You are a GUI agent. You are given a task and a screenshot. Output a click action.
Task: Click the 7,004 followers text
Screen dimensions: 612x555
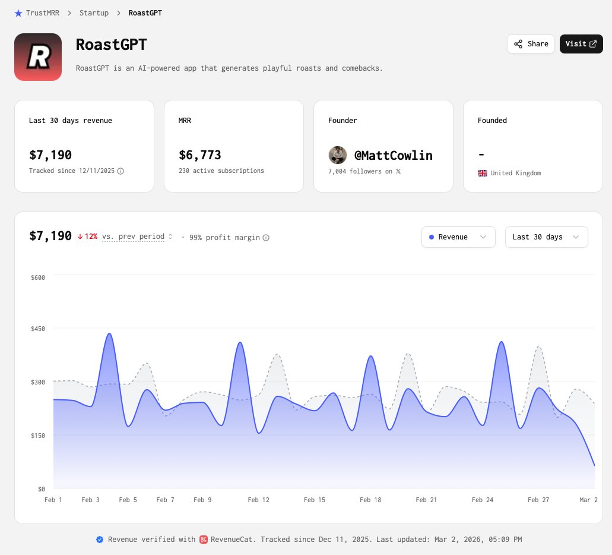point(360,171)
